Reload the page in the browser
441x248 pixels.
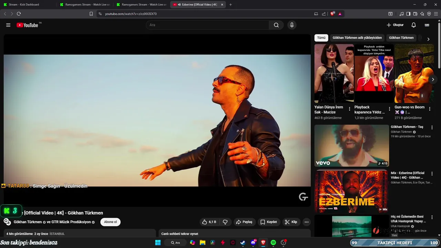point(19,14)
